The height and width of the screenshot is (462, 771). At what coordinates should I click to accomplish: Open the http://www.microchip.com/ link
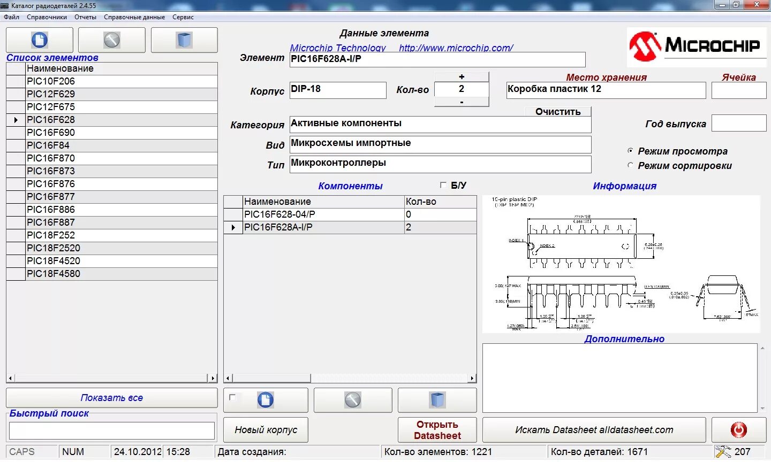(456, 48)
